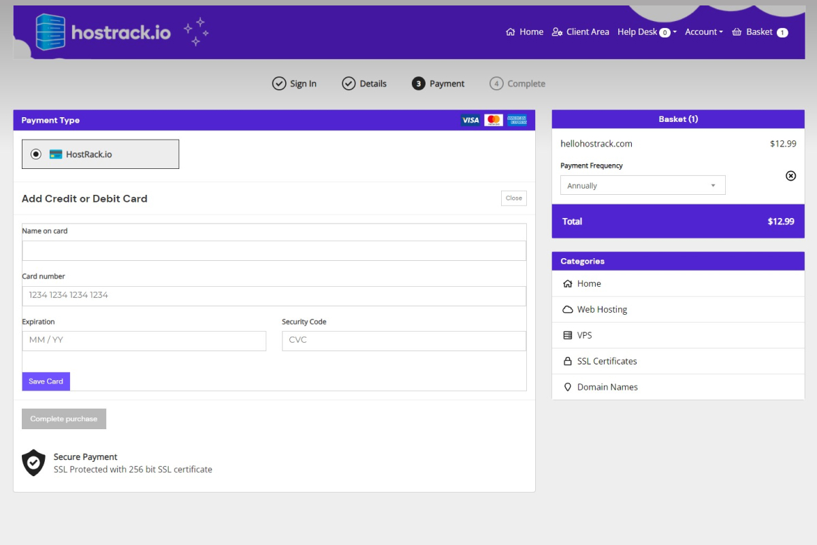Expand the Account dropdown menu

pos(704,32)
